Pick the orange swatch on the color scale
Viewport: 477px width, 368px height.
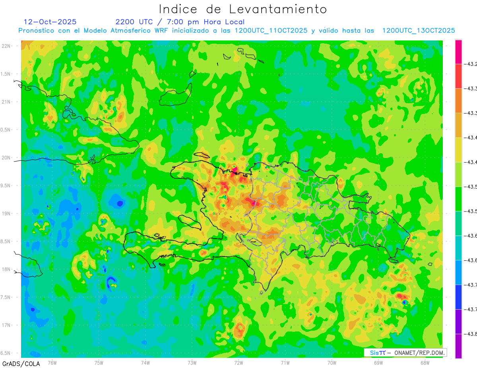coord(458,101)
